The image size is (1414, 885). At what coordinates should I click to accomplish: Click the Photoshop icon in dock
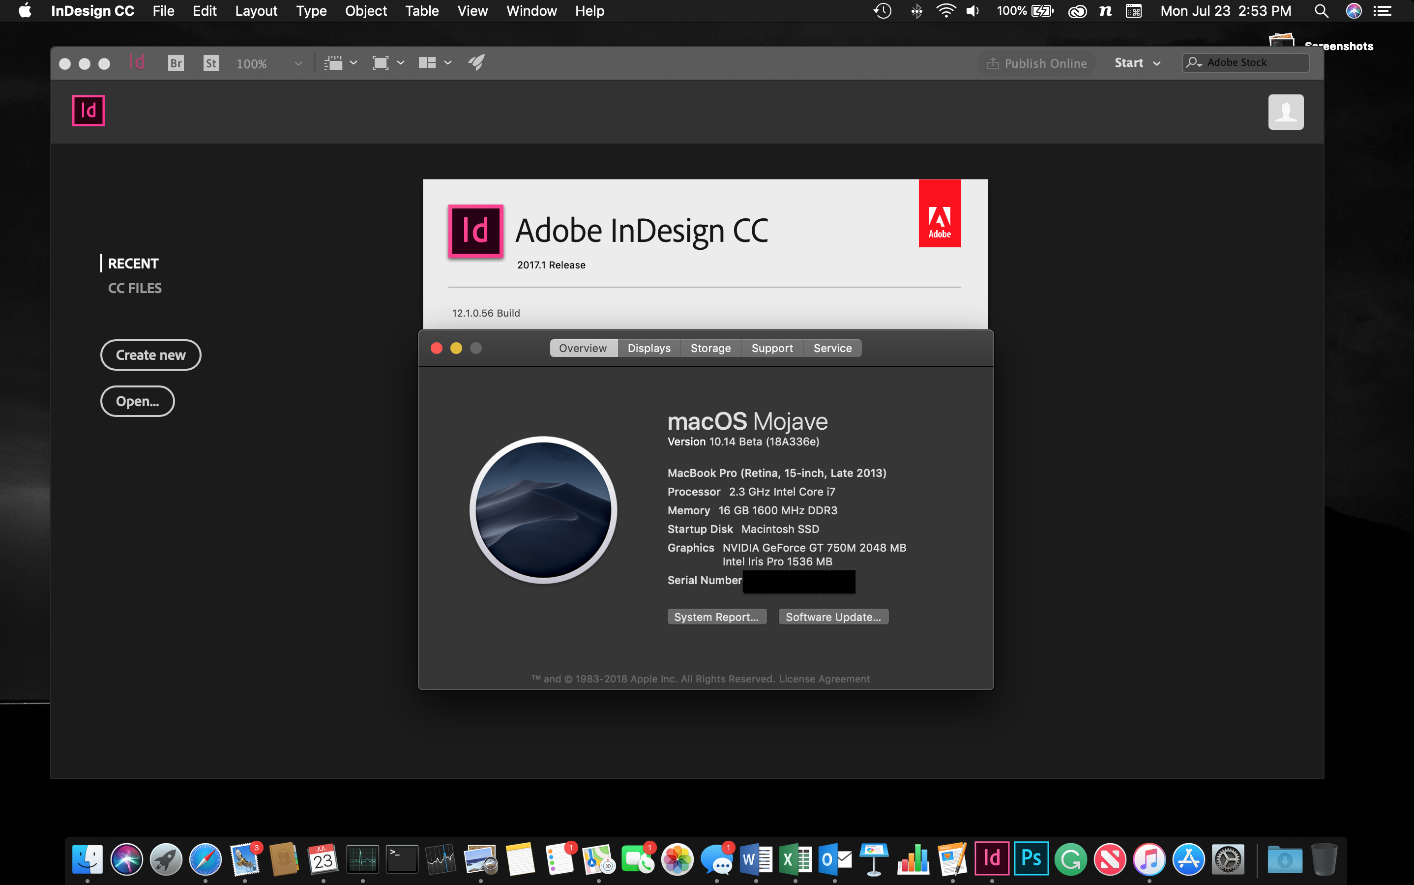[x=1031, y=858]
